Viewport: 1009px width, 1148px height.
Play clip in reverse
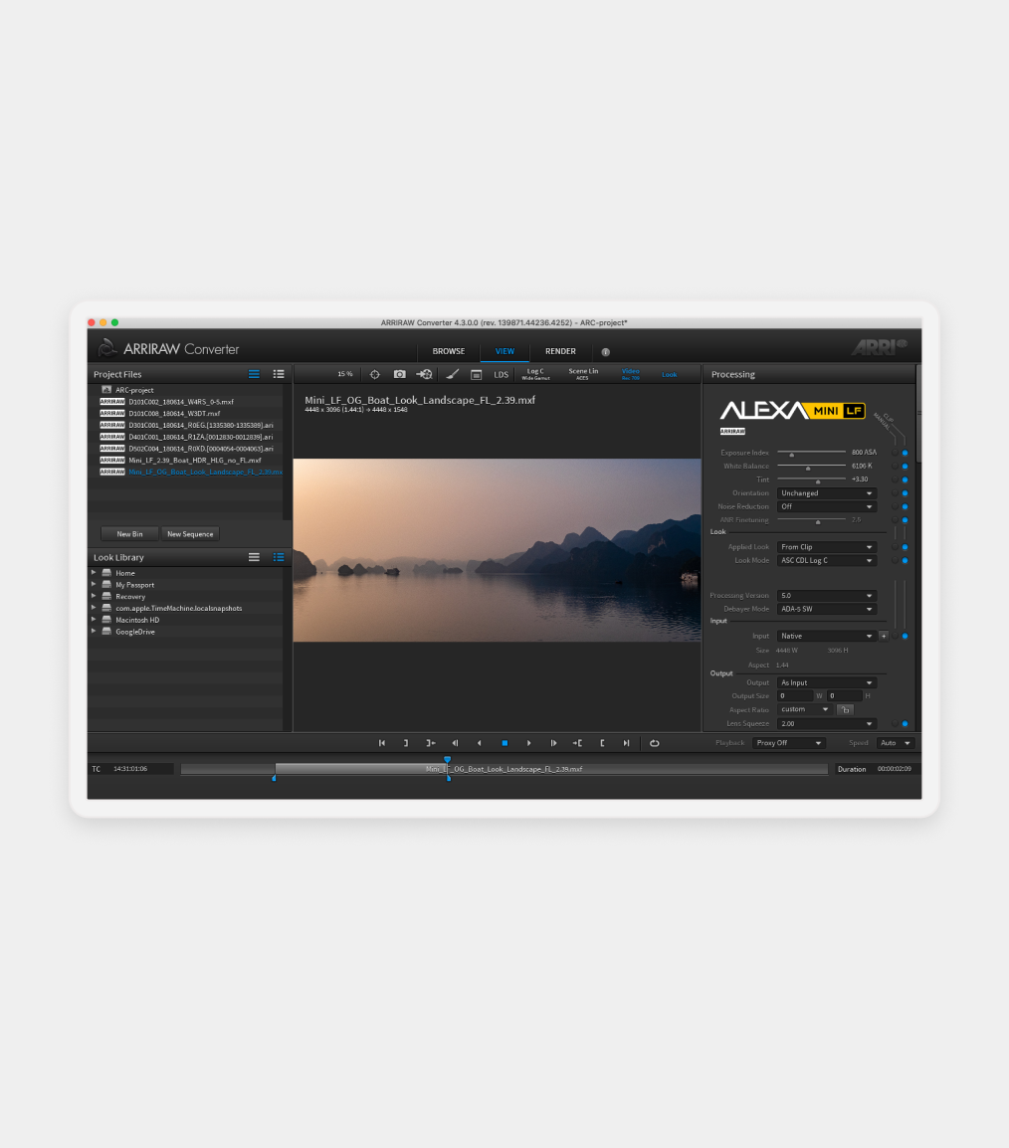(480, 743)
